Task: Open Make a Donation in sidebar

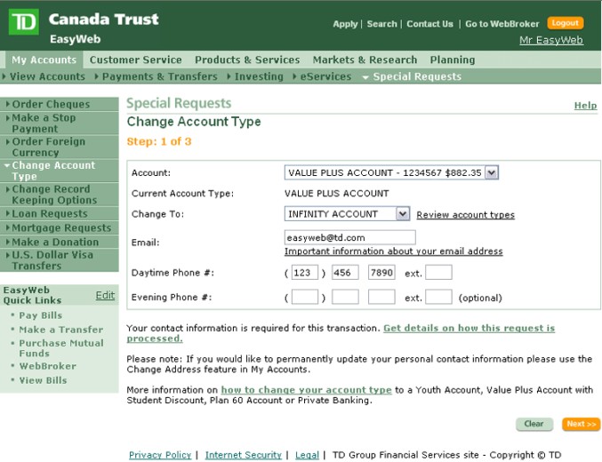Action: point(59,243)
